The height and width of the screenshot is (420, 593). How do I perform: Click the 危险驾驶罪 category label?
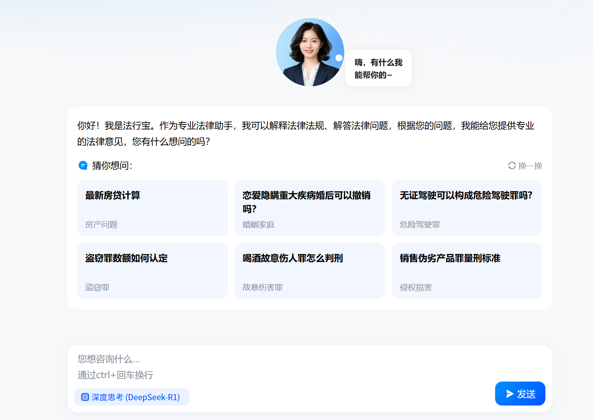click(420, 225)
